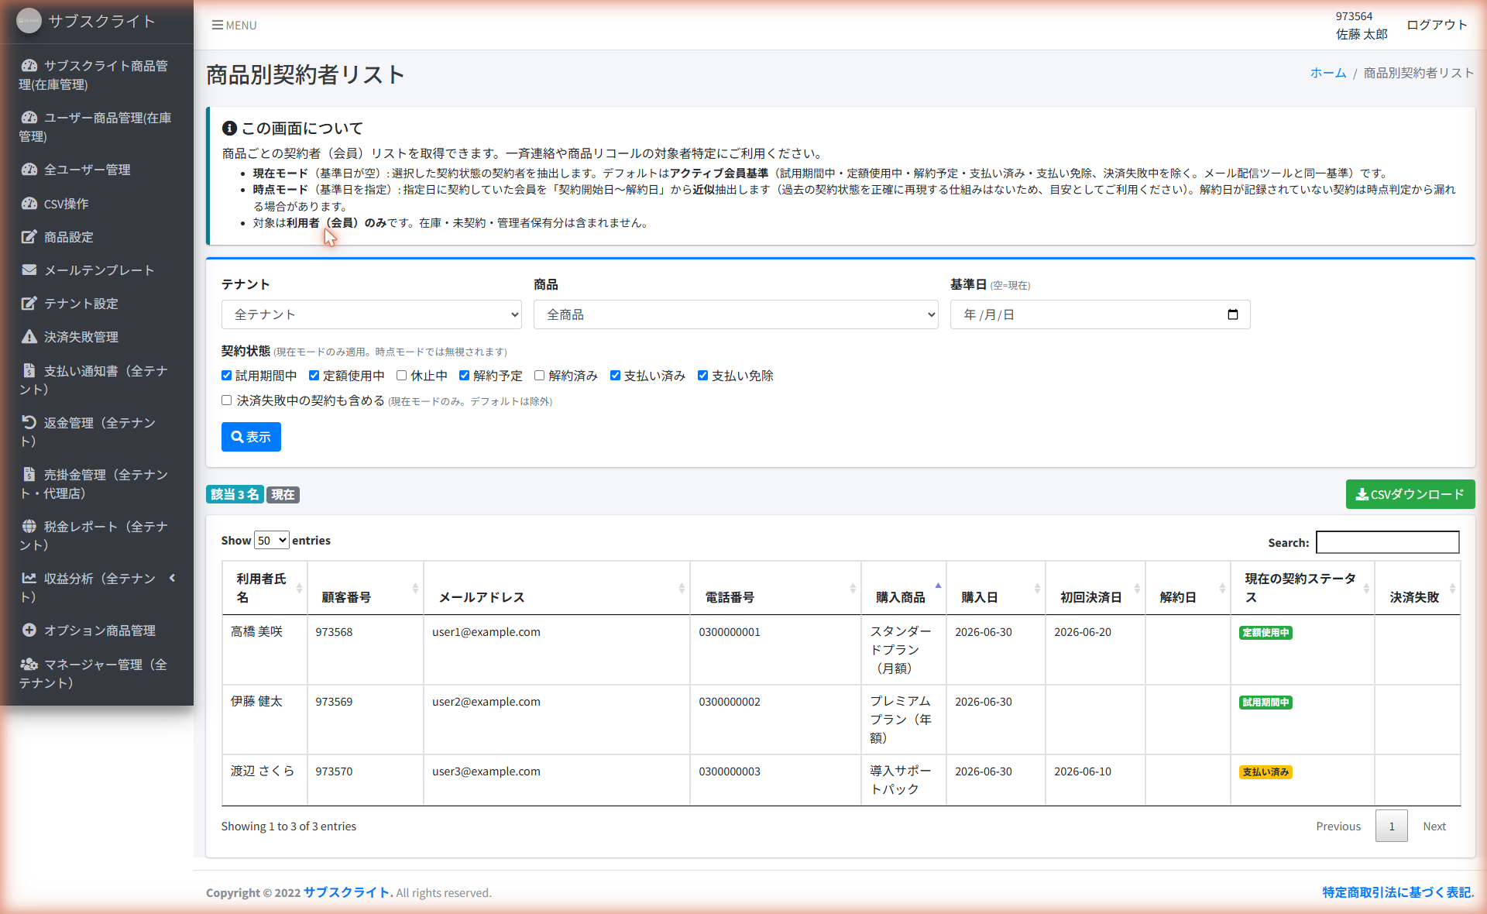Toggle the hamburger MENU icon
The image size is (1487, 914).
click(218, 25)
